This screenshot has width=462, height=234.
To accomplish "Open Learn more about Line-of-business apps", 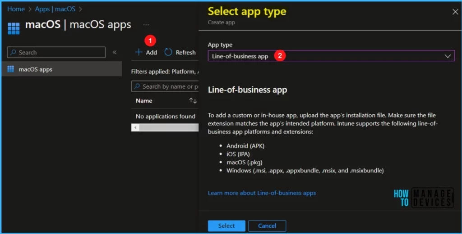I will pos(262,193).
